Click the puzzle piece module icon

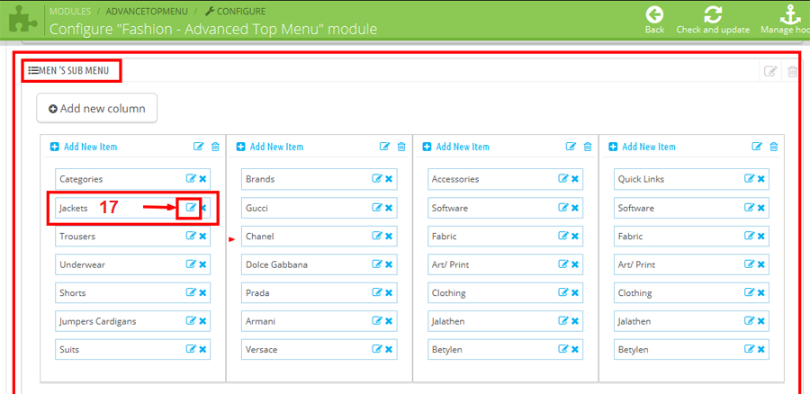[x=22, y=19]
